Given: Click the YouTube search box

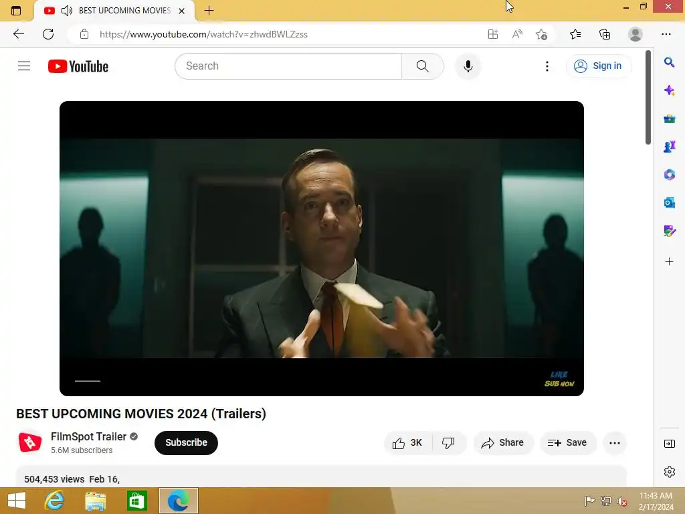Looking at the screenshot, I should coord(288,66).
